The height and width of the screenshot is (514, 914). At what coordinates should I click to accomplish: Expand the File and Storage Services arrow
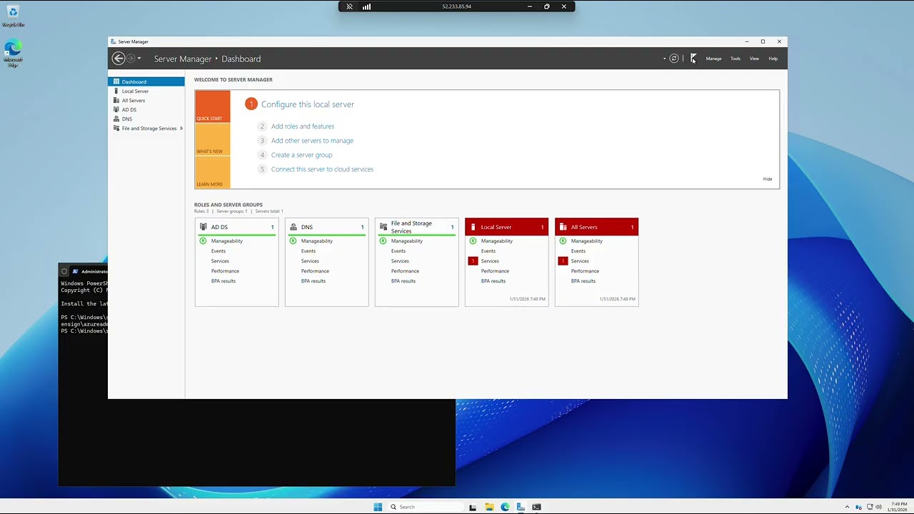(181, 128)
